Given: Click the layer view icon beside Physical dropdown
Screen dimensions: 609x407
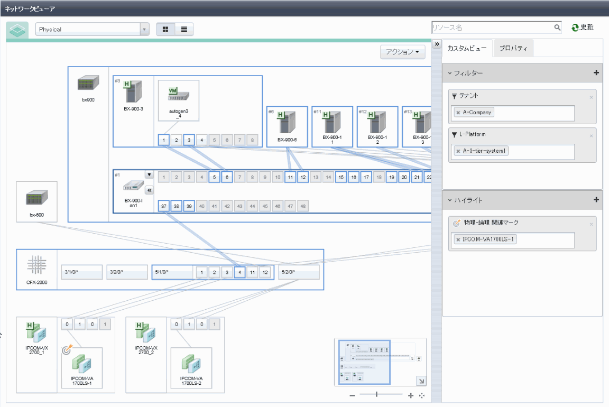Looking at the screenshot, I should pos(17,30).
